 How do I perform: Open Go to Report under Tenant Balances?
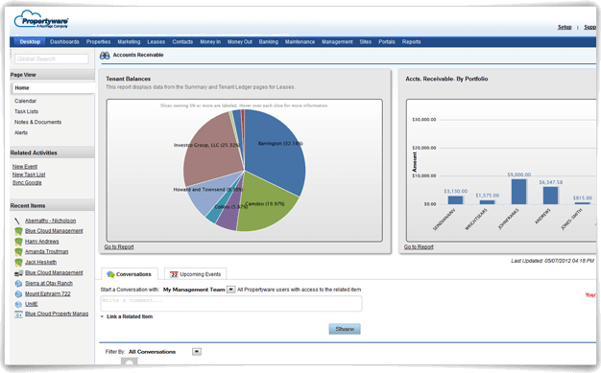[x=119, y=247]
